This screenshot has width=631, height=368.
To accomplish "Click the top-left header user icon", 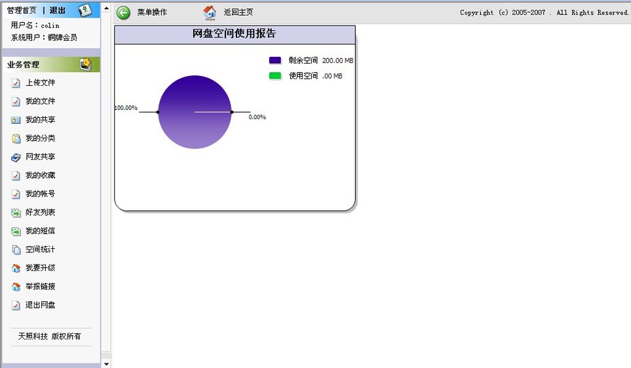I will (85, 10).
